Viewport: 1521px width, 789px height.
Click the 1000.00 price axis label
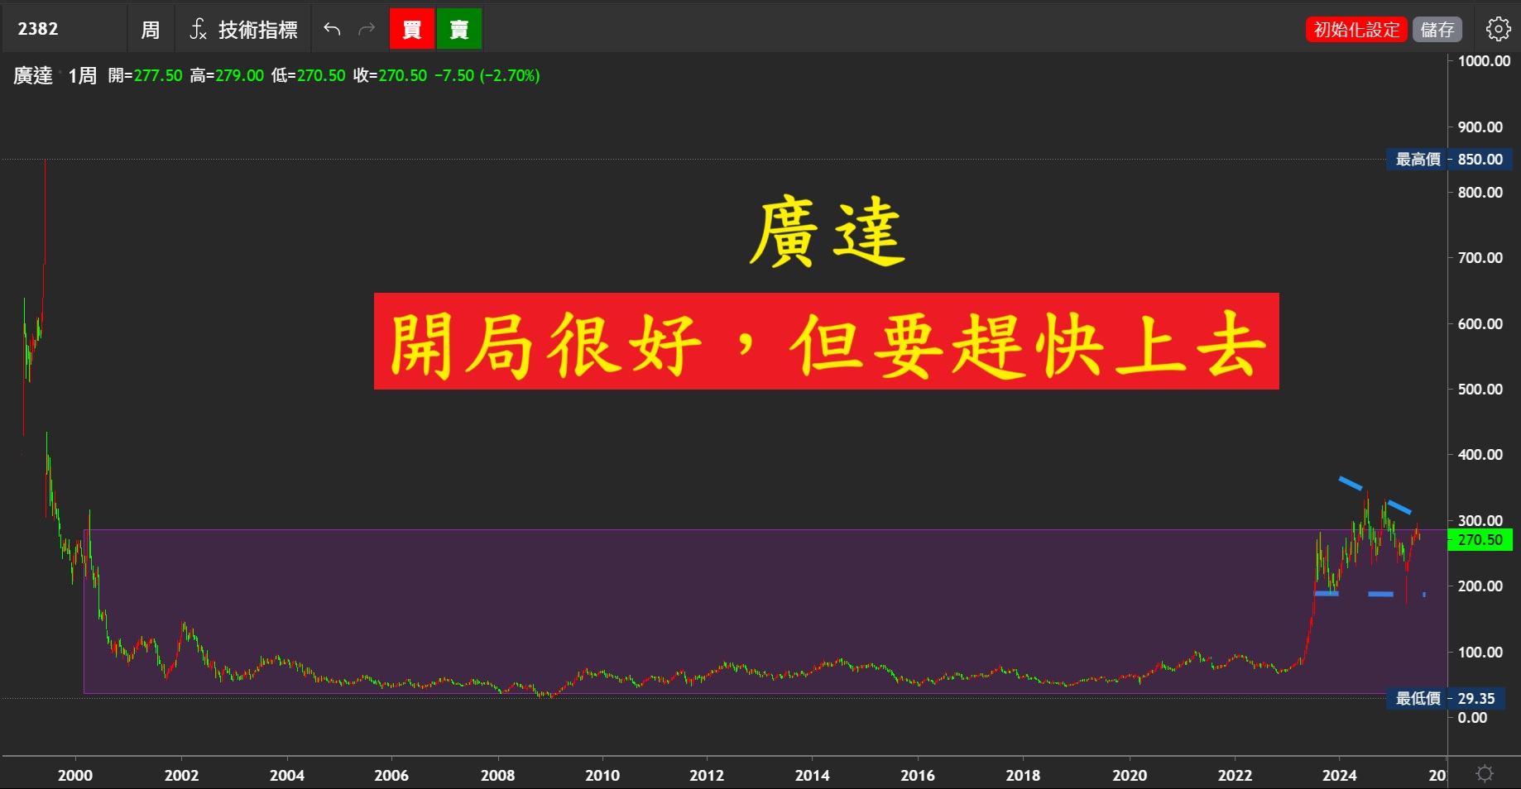pyautogui.click(x=1485, y=60)
